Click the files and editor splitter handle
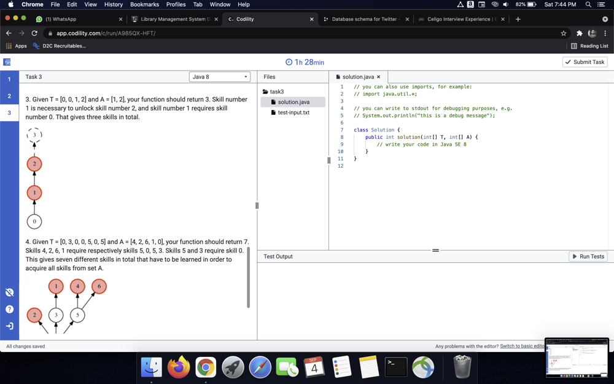Viewport: 614px width, 384px height. click(x=328, y=160)
